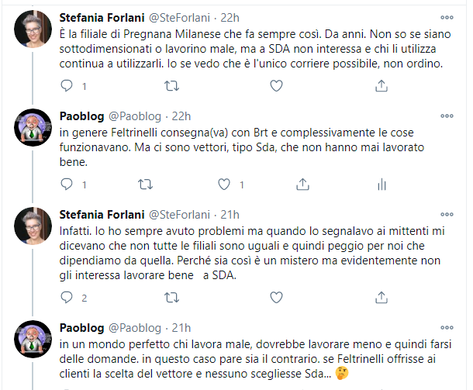Open more options on Paoblog's 21h tweet

[x=447, y=327]
